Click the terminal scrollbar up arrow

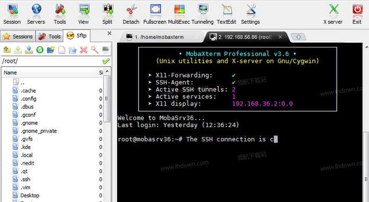[367, 47]
